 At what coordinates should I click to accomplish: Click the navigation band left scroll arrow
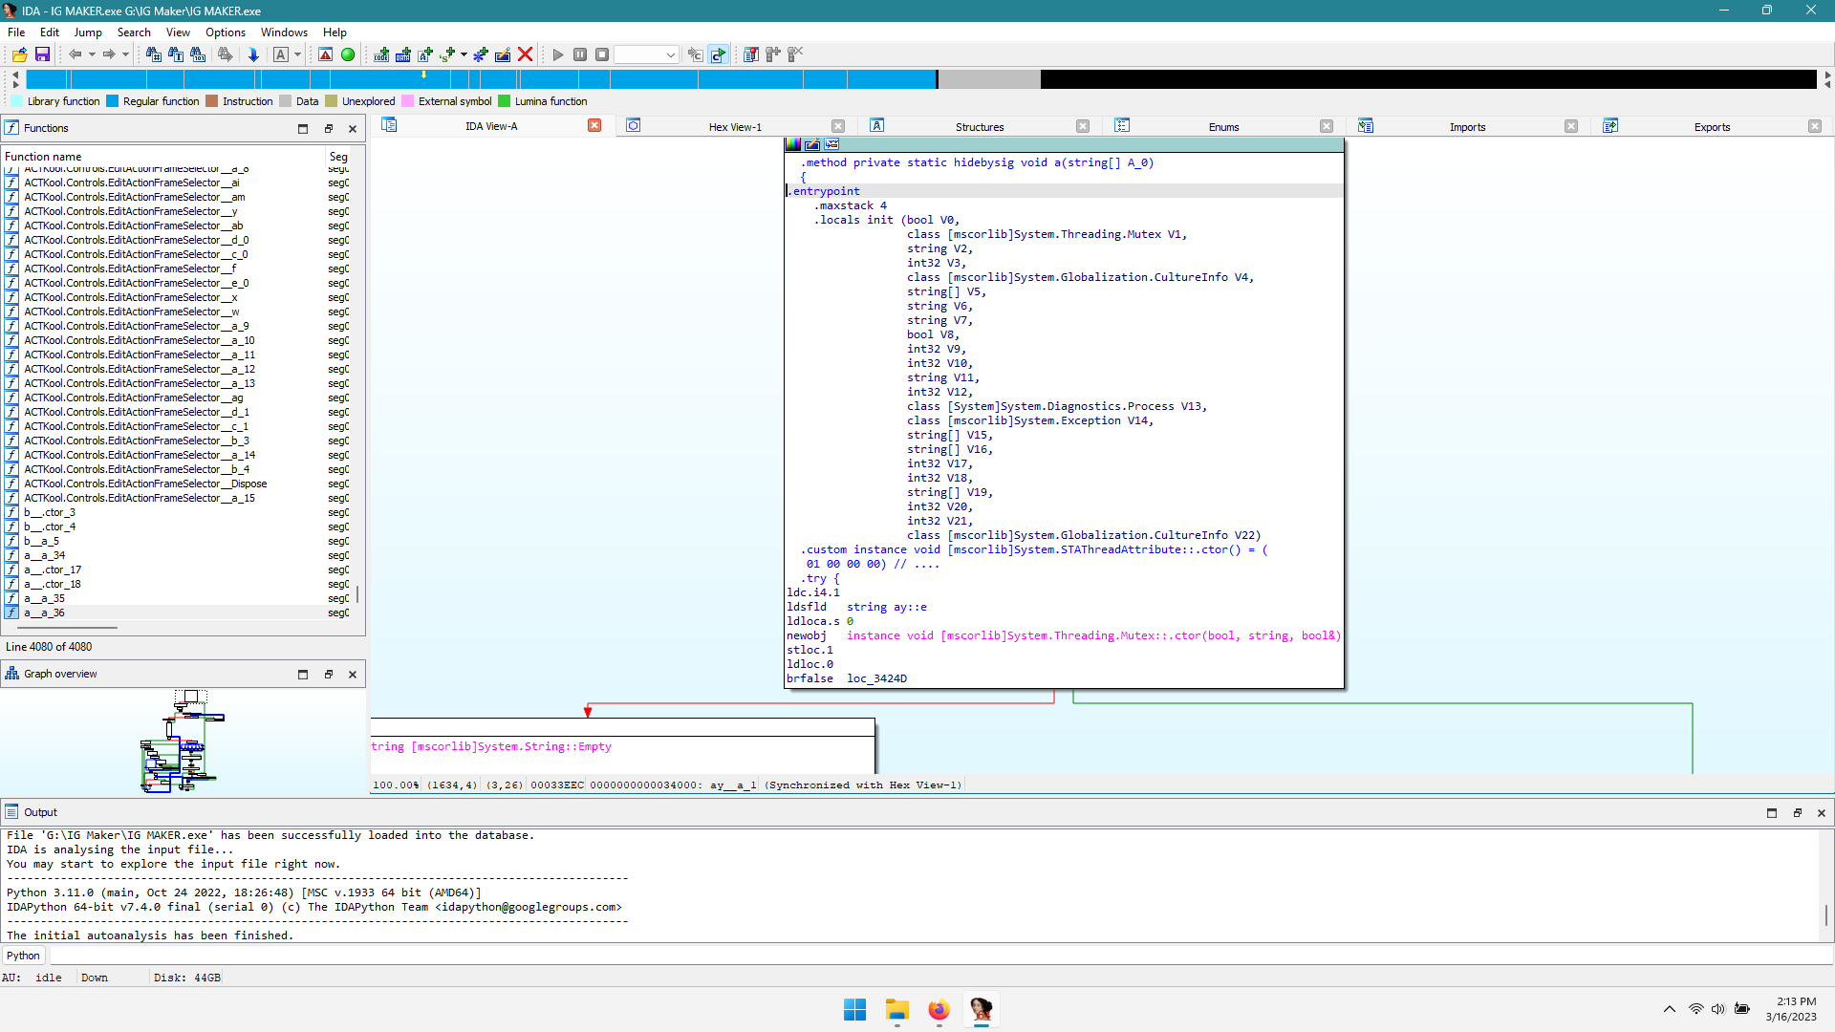click(x=14, y=75)
